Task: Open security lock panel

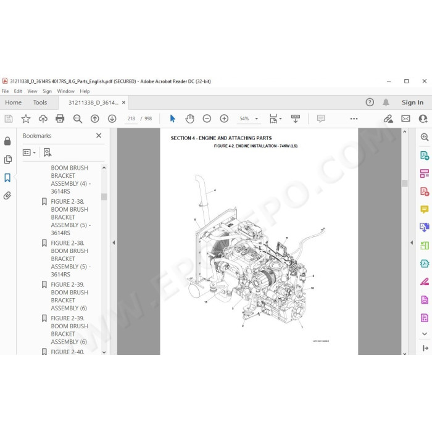Action: pos(7,141)
